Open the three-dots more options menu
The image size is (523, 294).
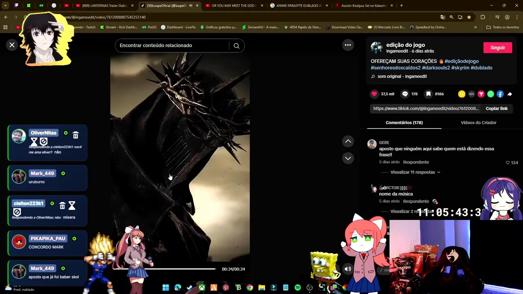point(348,45)
